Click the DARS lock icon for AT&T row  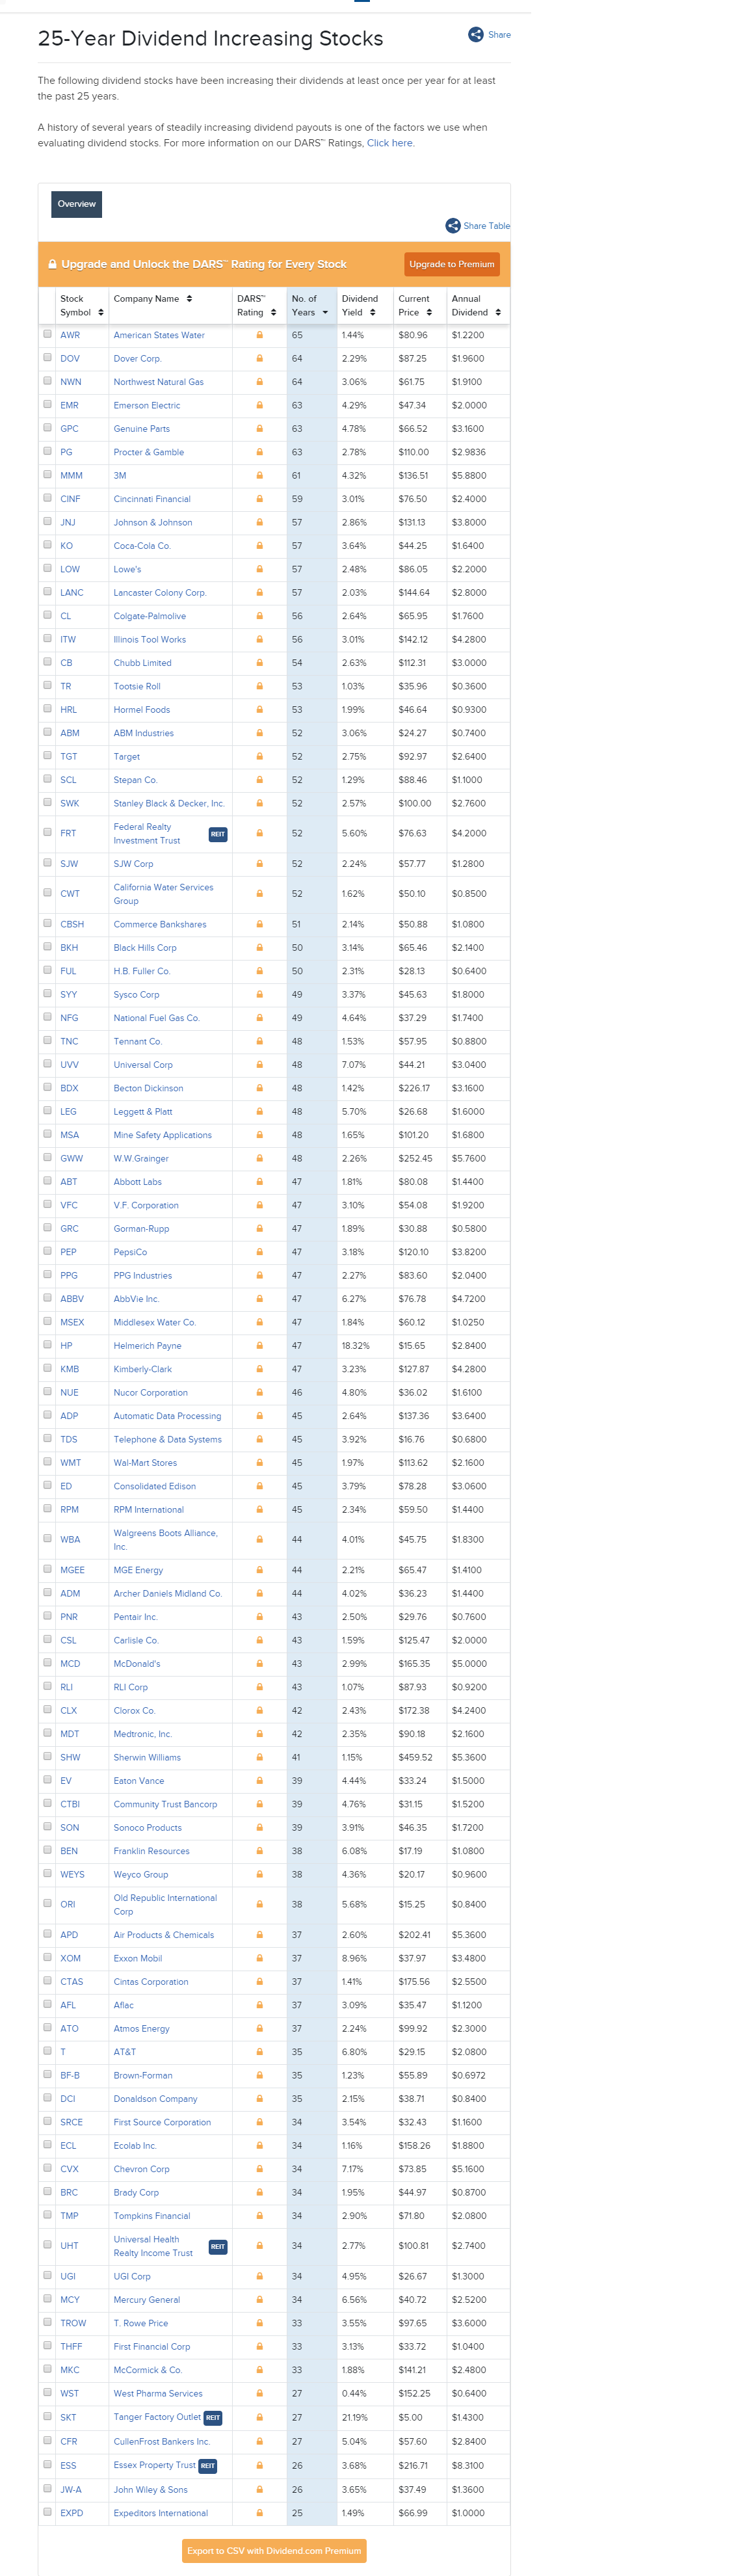[259, 2051]
